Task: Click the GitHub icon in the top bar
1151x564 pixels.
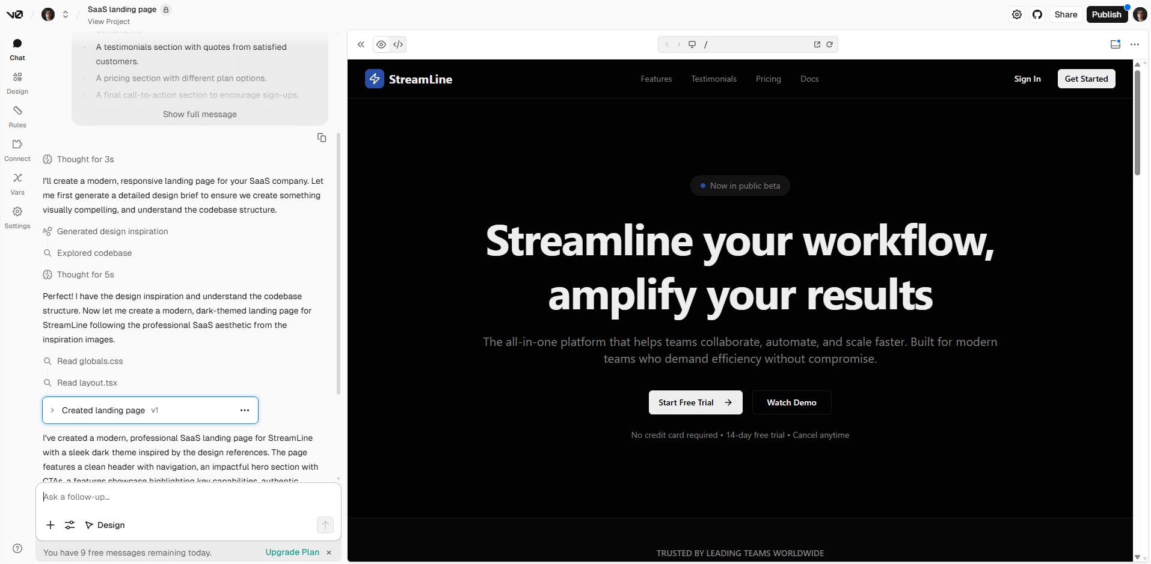Action: tap(1037, 14)
